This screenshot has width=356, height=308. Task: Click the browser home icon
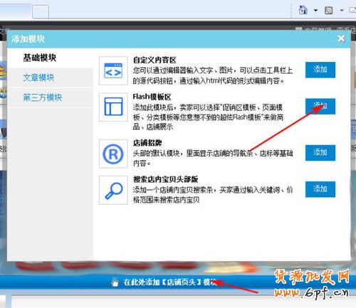pos(303,10)
